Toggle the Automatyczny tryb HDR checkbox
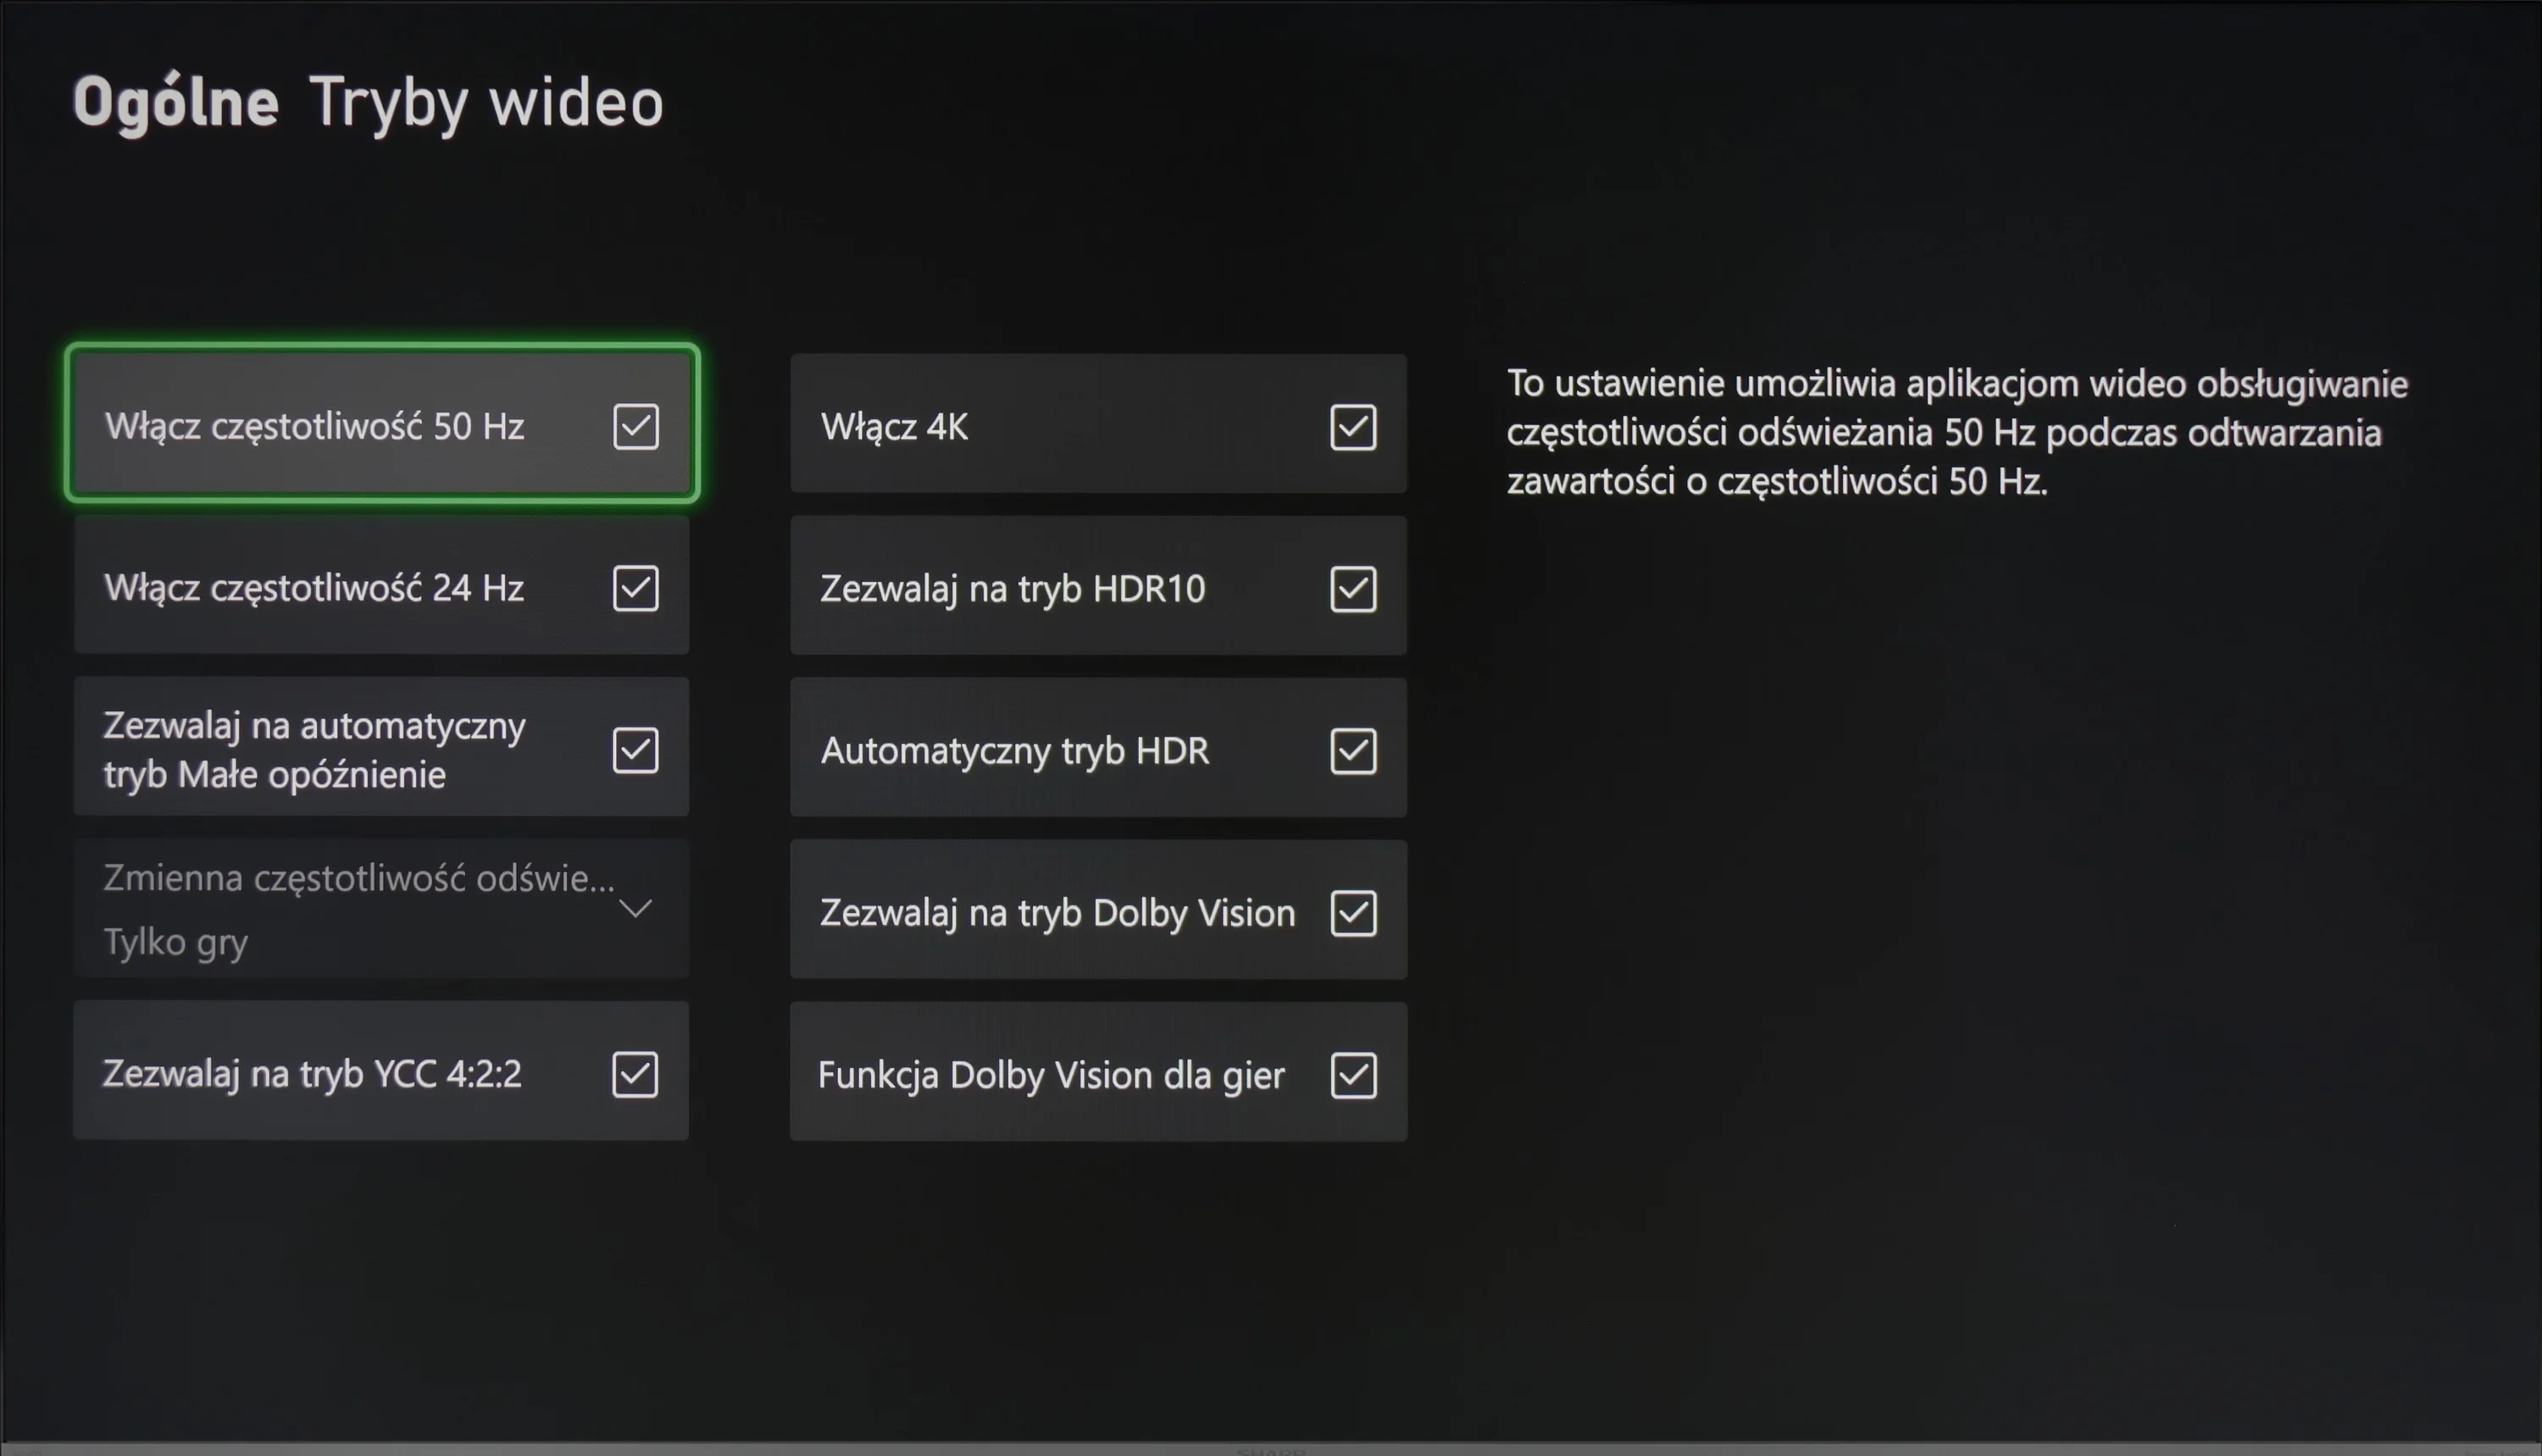The height and width of the screenshot is (1456, 2542). [x=1353, y=751]
